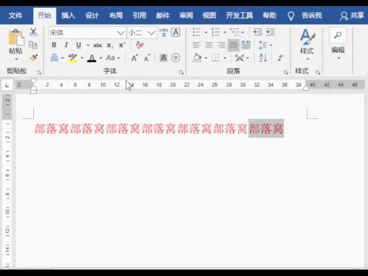Apply distributed alignment
The image size is (368, 276).
click(x=246, y=45)
